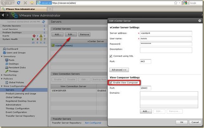Open Administrators page
Viewport: 204px width, 128px height.
13,105
